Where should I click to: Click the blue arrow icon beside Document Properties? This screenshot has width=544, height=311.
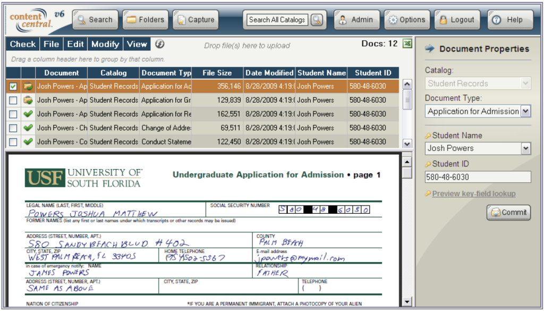(x=430, y=48)
